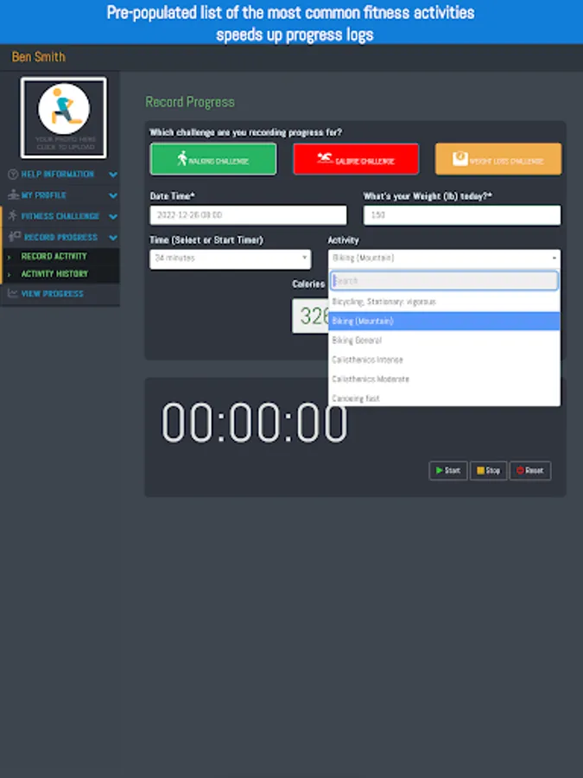Focus the Date Time input field
Viewport: 583px width, 778px height.
[249, 215]
